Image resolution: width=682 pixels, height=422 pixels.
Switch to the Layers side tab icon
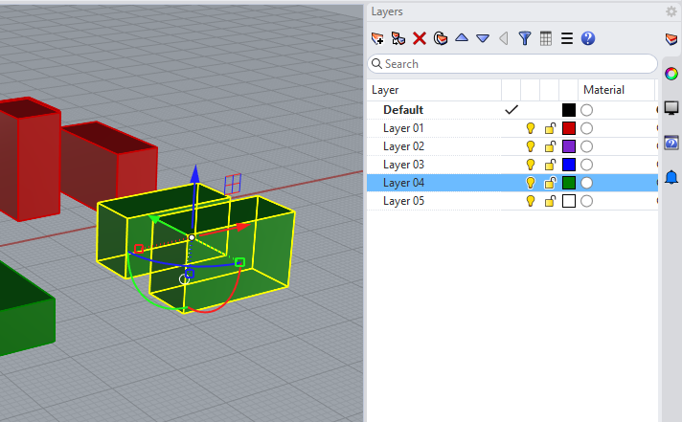[671, 39]
